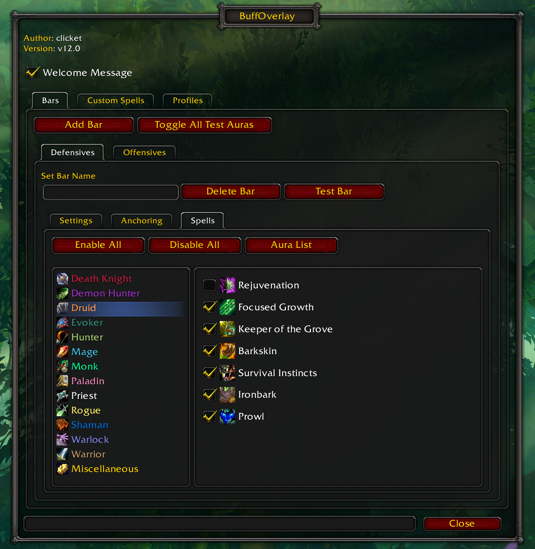Viewport: 535px width, 549px height.
Task: Uncheck the Focused Growth checkbox
Action: (x=209, y=307)
